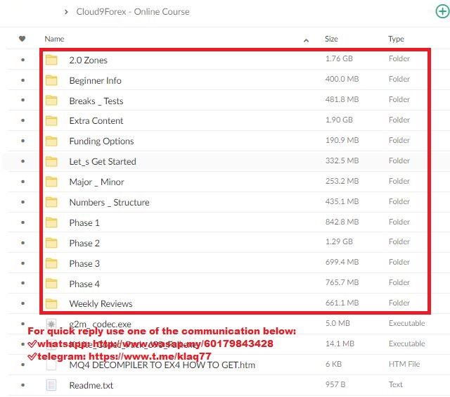Select the Major _ Minor folder name

coord(96,182)
